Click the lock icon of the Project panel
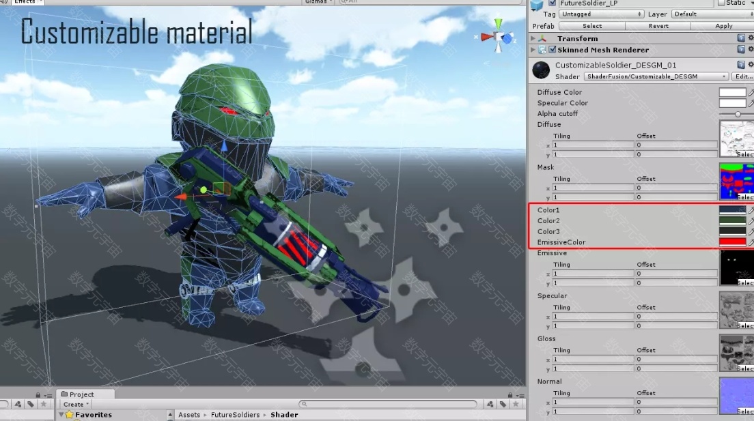The image size is (754, 421). [x=510, y=395]
